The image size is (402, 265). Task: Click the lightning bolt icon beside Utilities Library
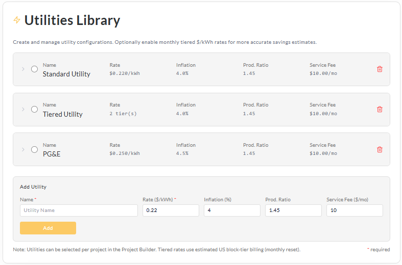point(17,20)
